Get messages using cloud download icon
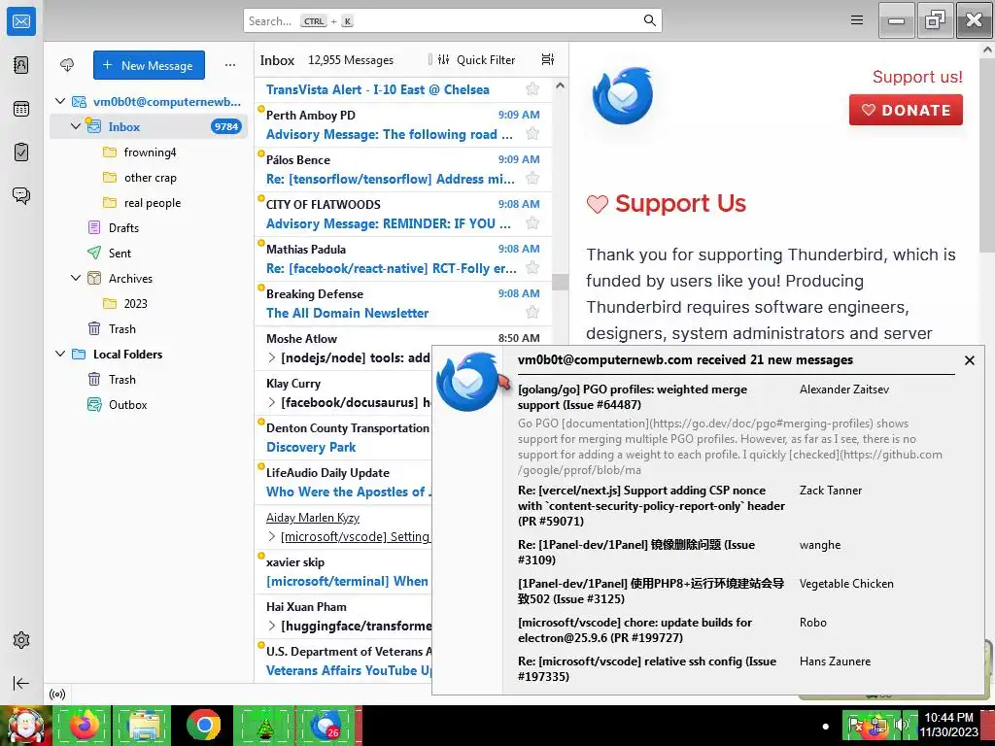This screenshot has height=746, width=995. click(67, 65)
